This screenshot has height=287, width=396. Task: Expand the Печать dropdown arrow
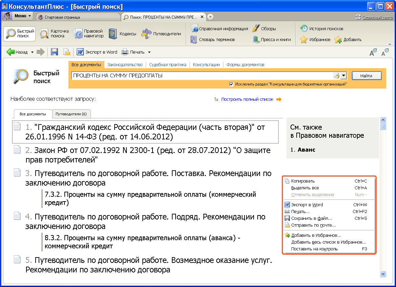click(x=149, y=52)
